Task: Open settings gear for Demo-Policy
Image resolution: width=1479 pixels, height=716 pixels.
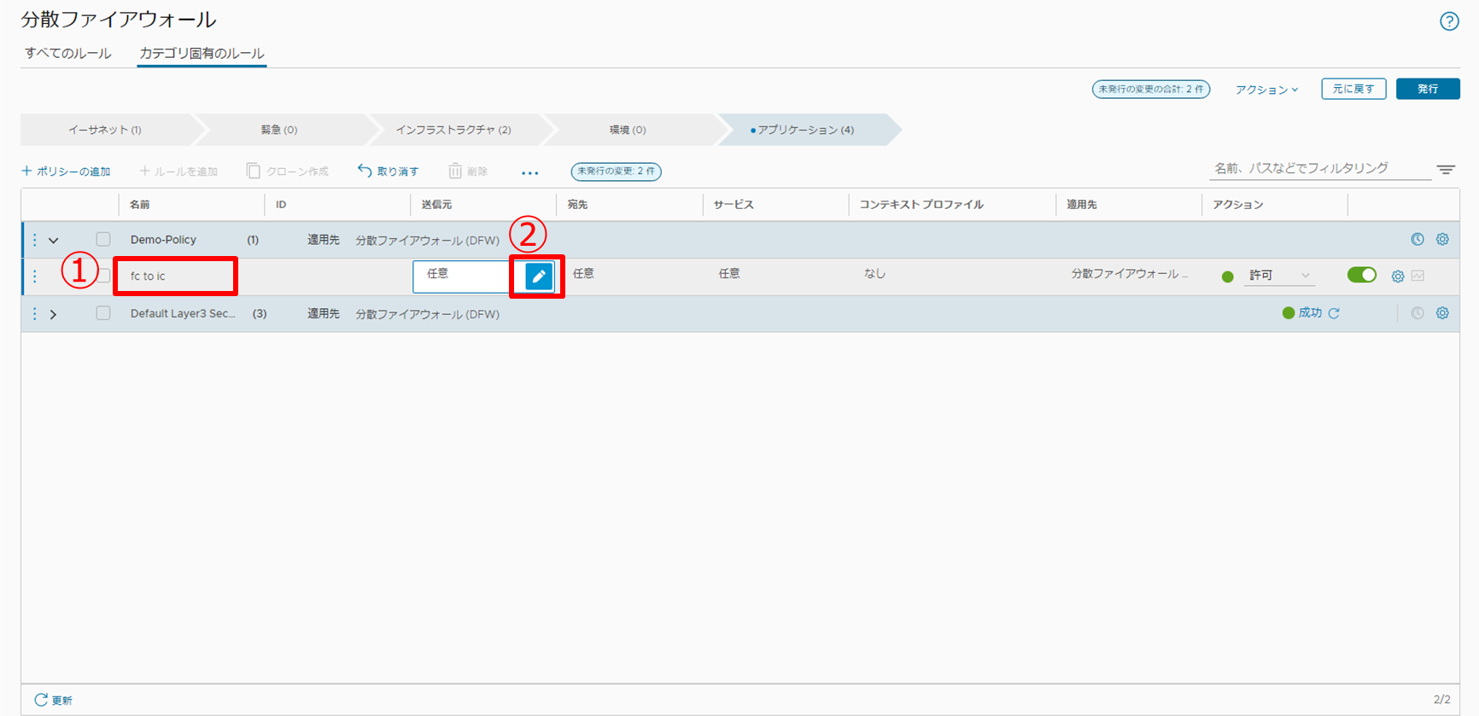Action: (x=1442, y=240)
